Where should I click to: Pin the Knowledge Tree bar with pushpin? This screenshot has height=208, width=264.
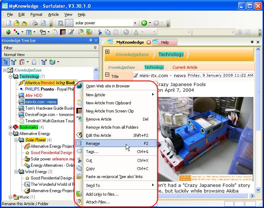coord(90,40)
